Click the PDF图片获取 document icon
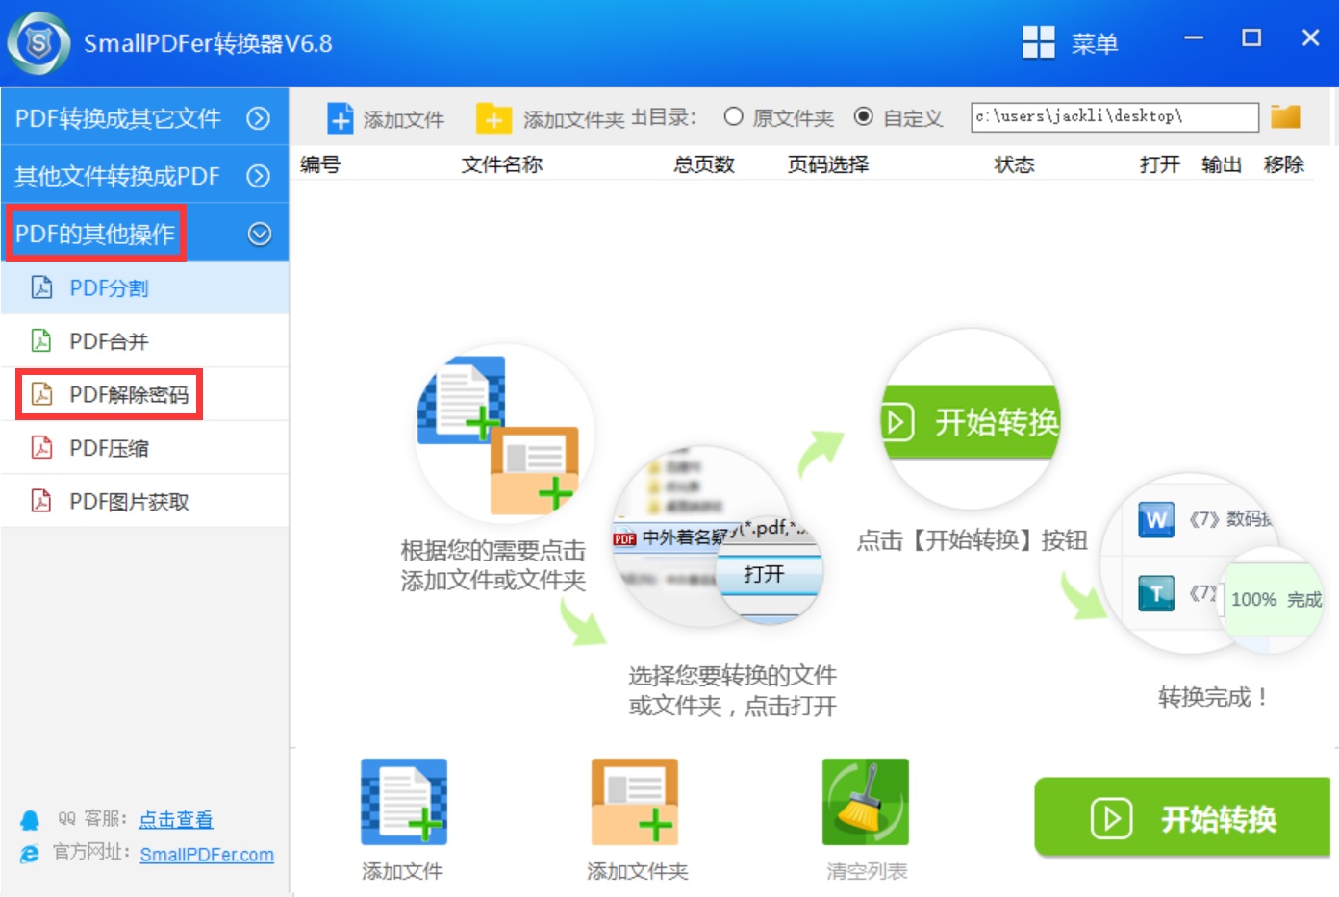 pyautogui.click(x=41, y=501)
